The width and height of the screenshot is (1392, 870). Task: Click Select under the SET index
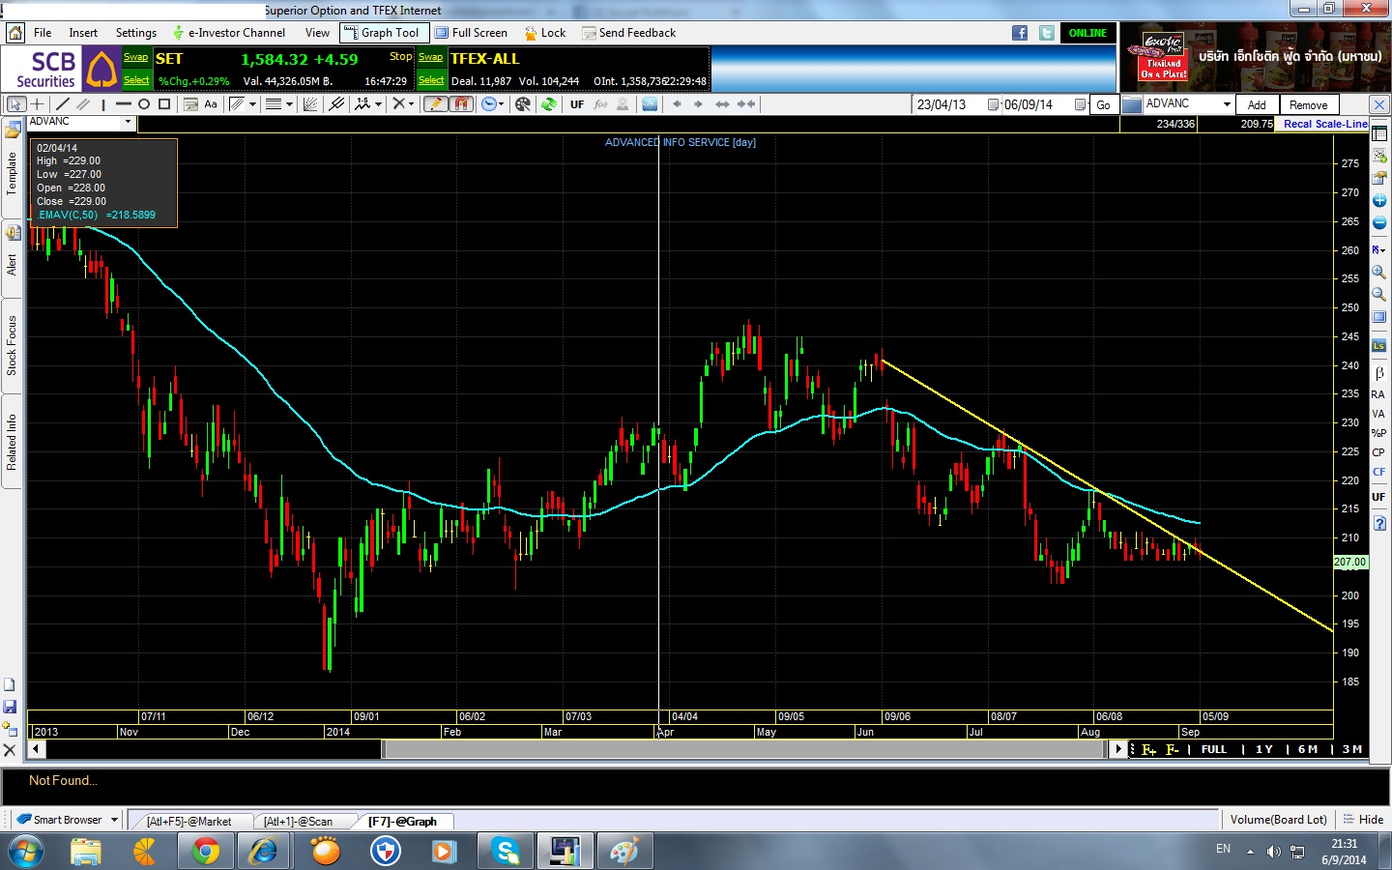pyautogui.click(x=136, y=80)
